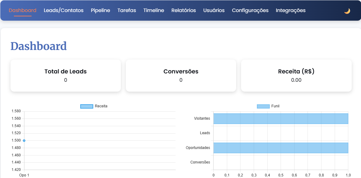The height and width of the screenshot is (178, 361).
Task: Open the Integrações section
Action: (x=291, y=10)
